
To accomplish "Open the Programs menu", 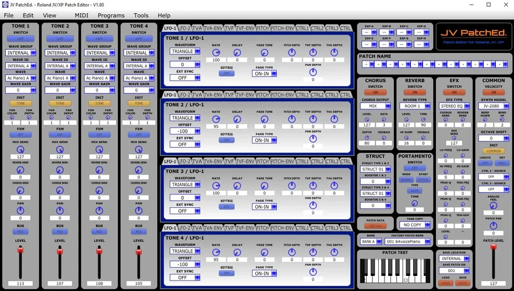I will point(111,16).
